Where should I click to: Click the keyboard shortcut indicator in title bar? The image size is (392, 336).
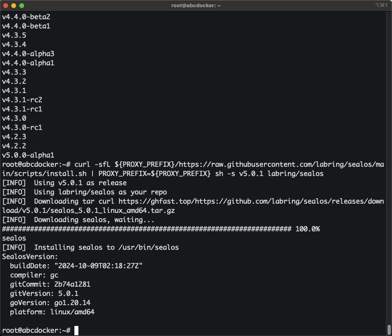tap(381, 5)
